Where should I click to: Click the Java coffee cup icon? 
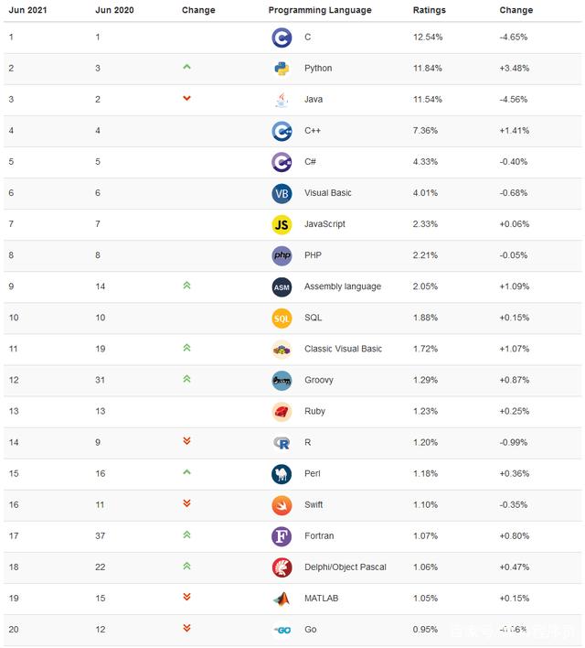[x=282, y=100]
